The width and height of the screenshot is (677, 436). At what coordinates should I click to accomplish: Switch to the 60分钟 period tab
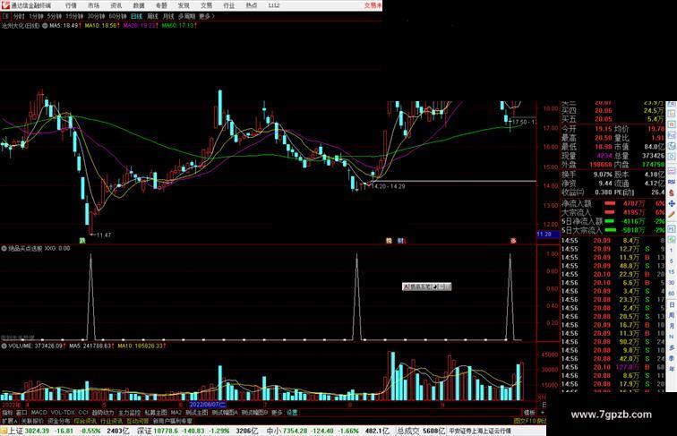[117, 16]
